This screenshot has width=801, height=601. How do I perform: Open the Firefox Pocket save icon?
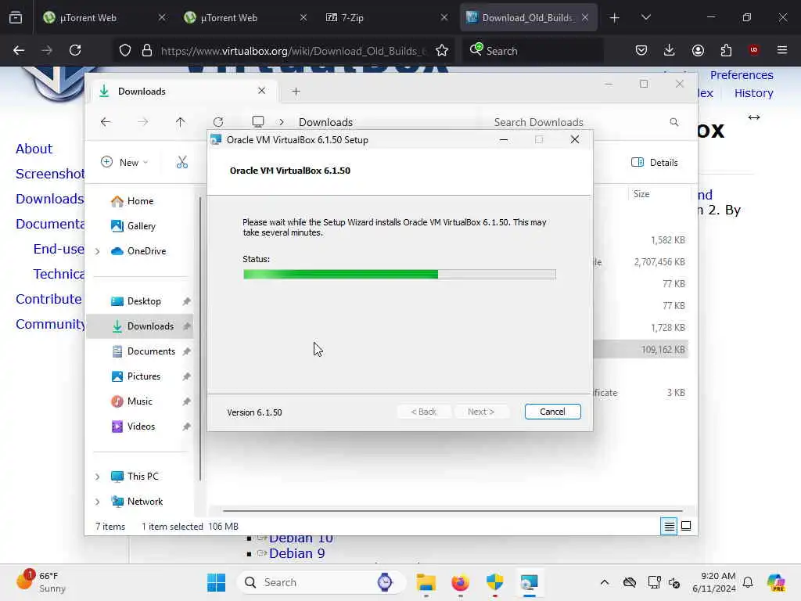(641, 50)
